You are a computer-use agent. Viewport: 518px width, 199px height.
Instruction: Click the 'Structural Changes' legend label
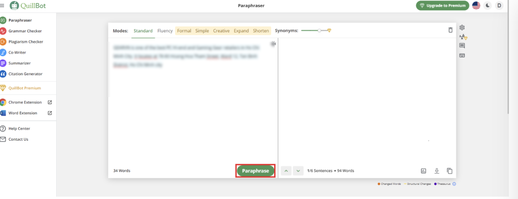pyautogui.click(x=419, y=184)
